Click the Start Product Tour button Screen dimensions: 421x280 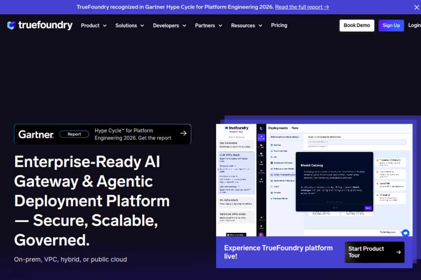[374, 252]
